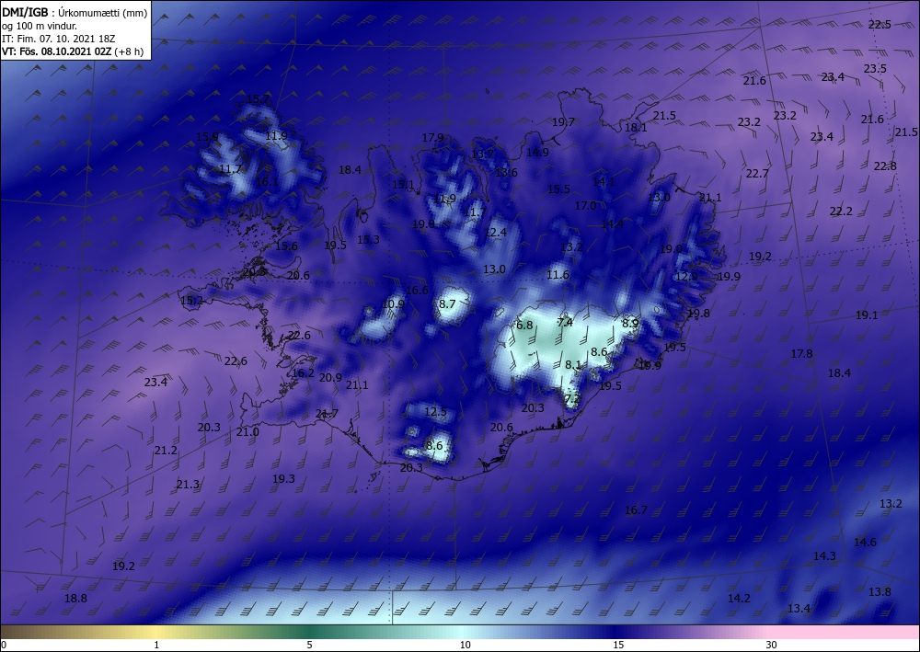This screenshot has width=920, height=652.
Task: Select the 8.7 number on the glacier
Action: (447, 303)
